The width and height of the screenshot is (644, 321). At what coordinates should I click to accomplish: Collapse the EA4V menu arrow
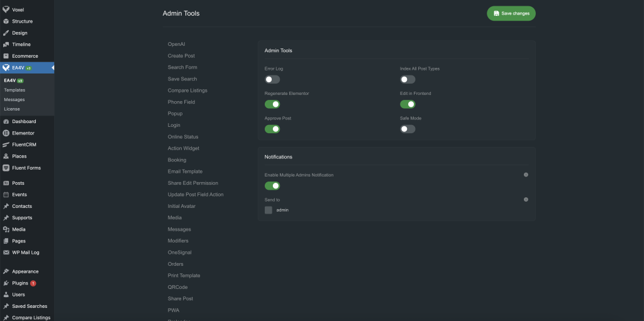[x=52, y=68]
